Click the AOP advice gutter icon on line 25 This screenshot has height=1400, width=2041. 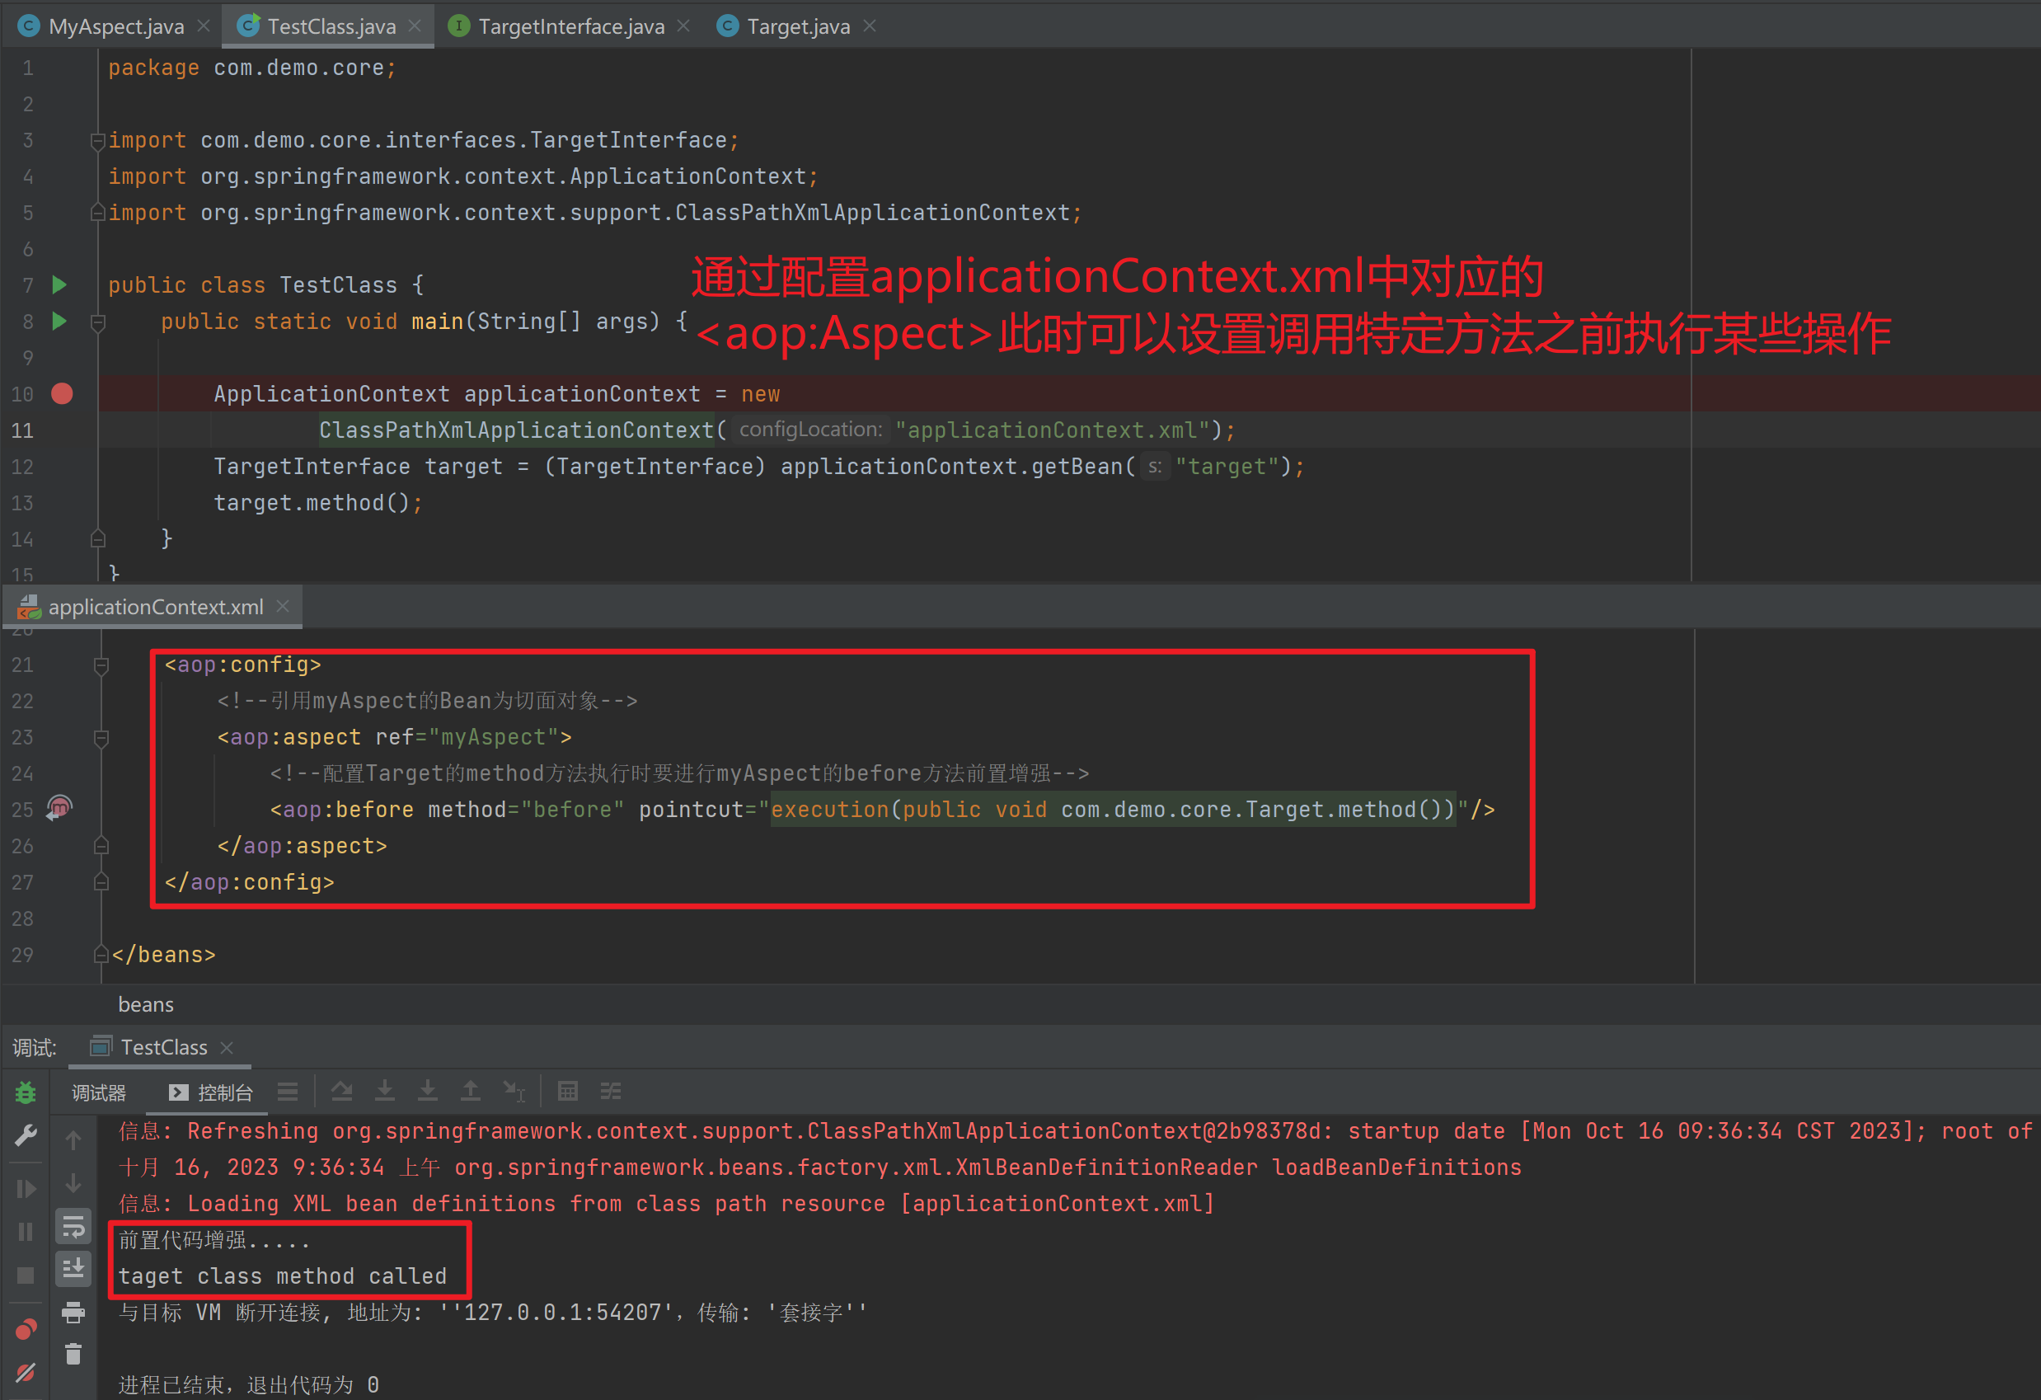(x=59, y=807)
